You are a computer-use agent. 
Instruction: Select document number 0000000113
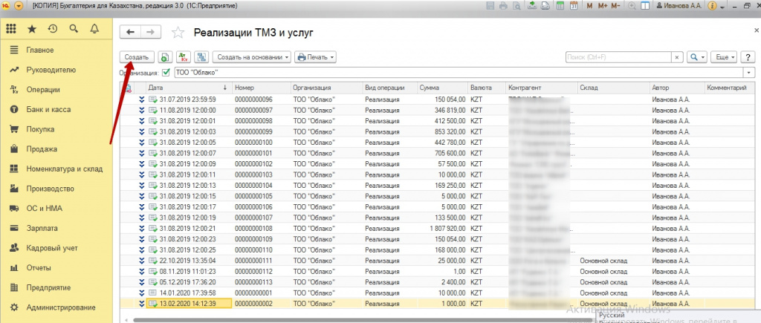point(253,281)
